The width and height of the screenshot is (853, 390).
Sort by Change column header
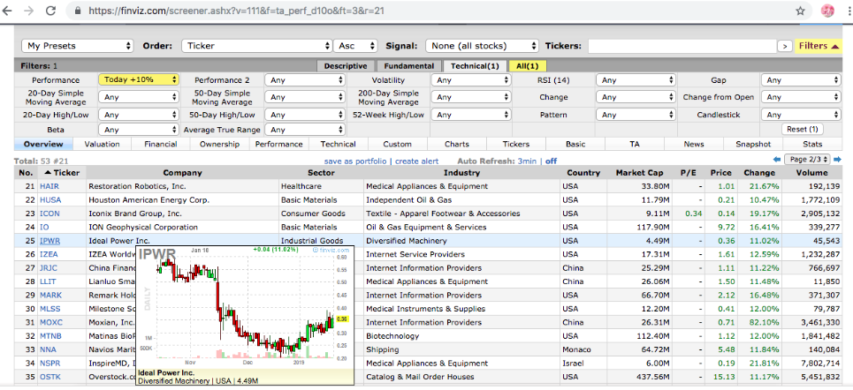pyautogui.click(x=759, y=173)
